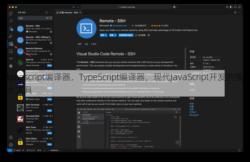Open the cardiac overview command center search
250x162 pixels.
126,7
